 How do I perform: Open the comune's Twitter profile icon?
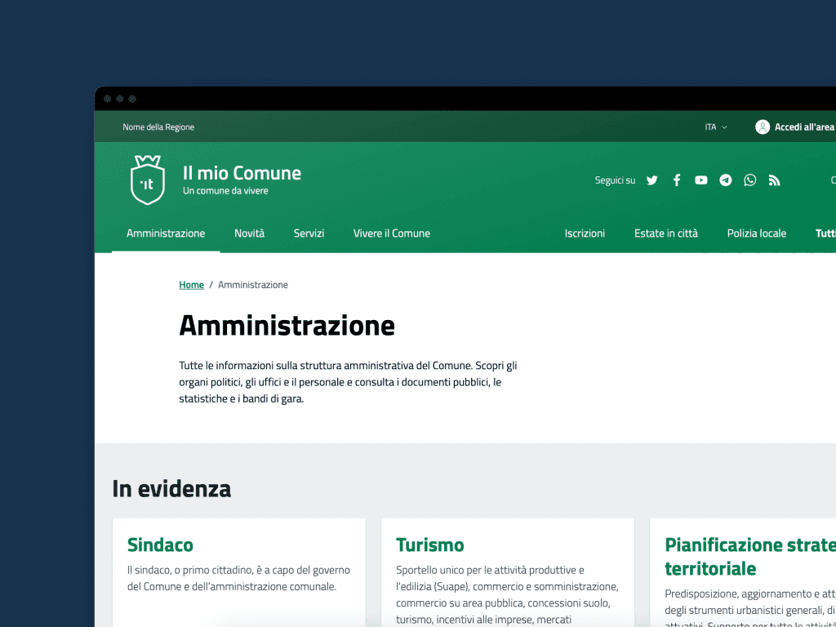click(651, 180)
